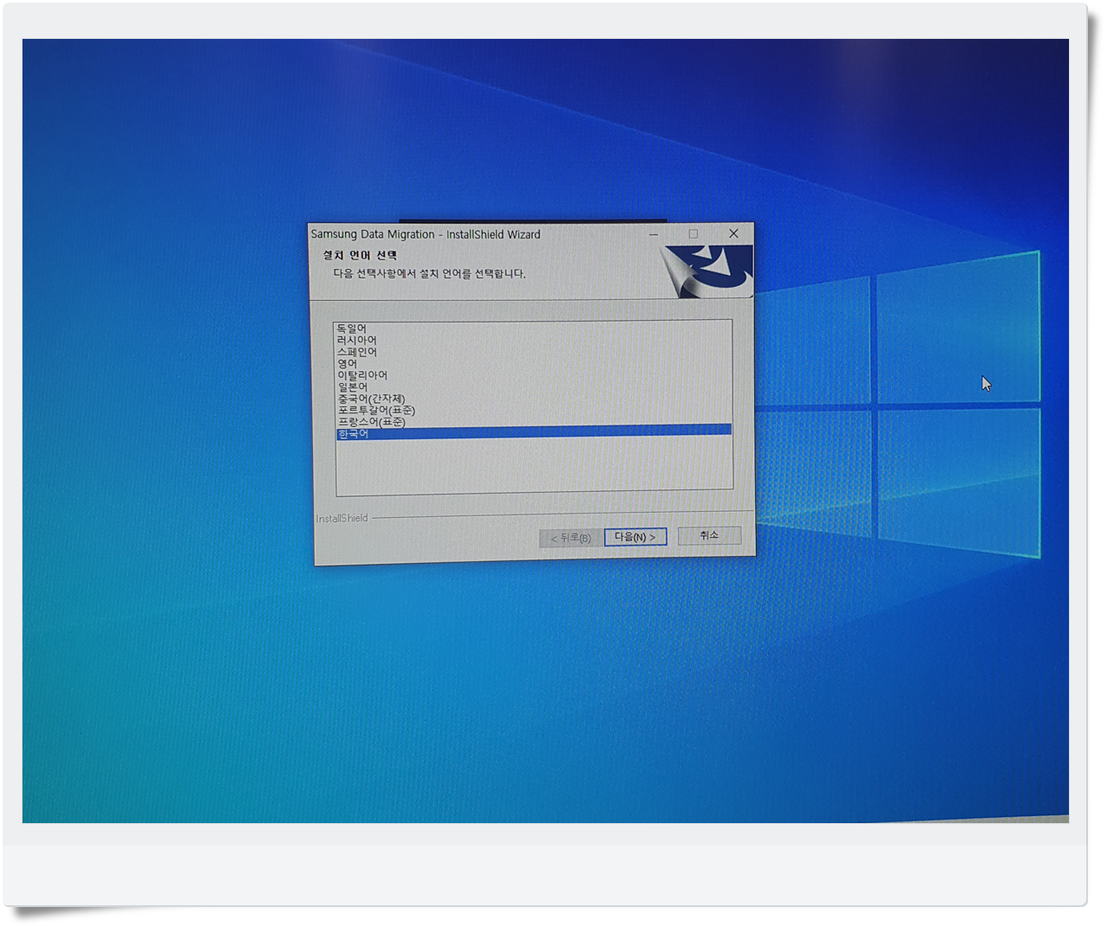Close the InstallShield Wizard window
The width and height of the screenshot is (1107, 926).
733,233
